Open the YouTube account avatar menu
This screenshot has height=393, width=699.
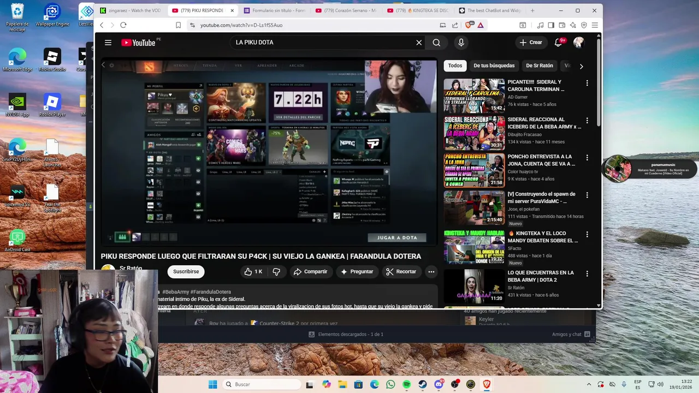coord(579,43)
